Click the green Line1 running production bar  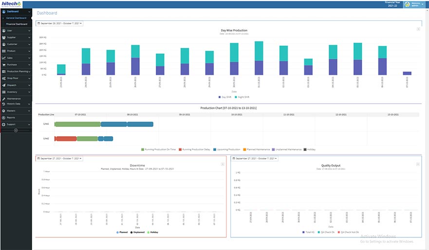pyautogui.click(x=77, y=125)
